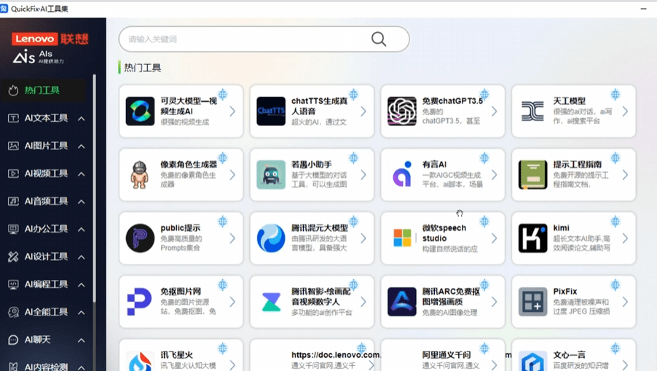Image resolution: width=657 pixels, height=371 pixels.
Task: Open the 微软speech studio icon
Action: (402, 238)
